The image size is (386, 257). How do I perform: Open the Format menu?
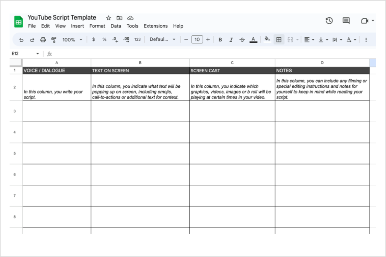97,26
